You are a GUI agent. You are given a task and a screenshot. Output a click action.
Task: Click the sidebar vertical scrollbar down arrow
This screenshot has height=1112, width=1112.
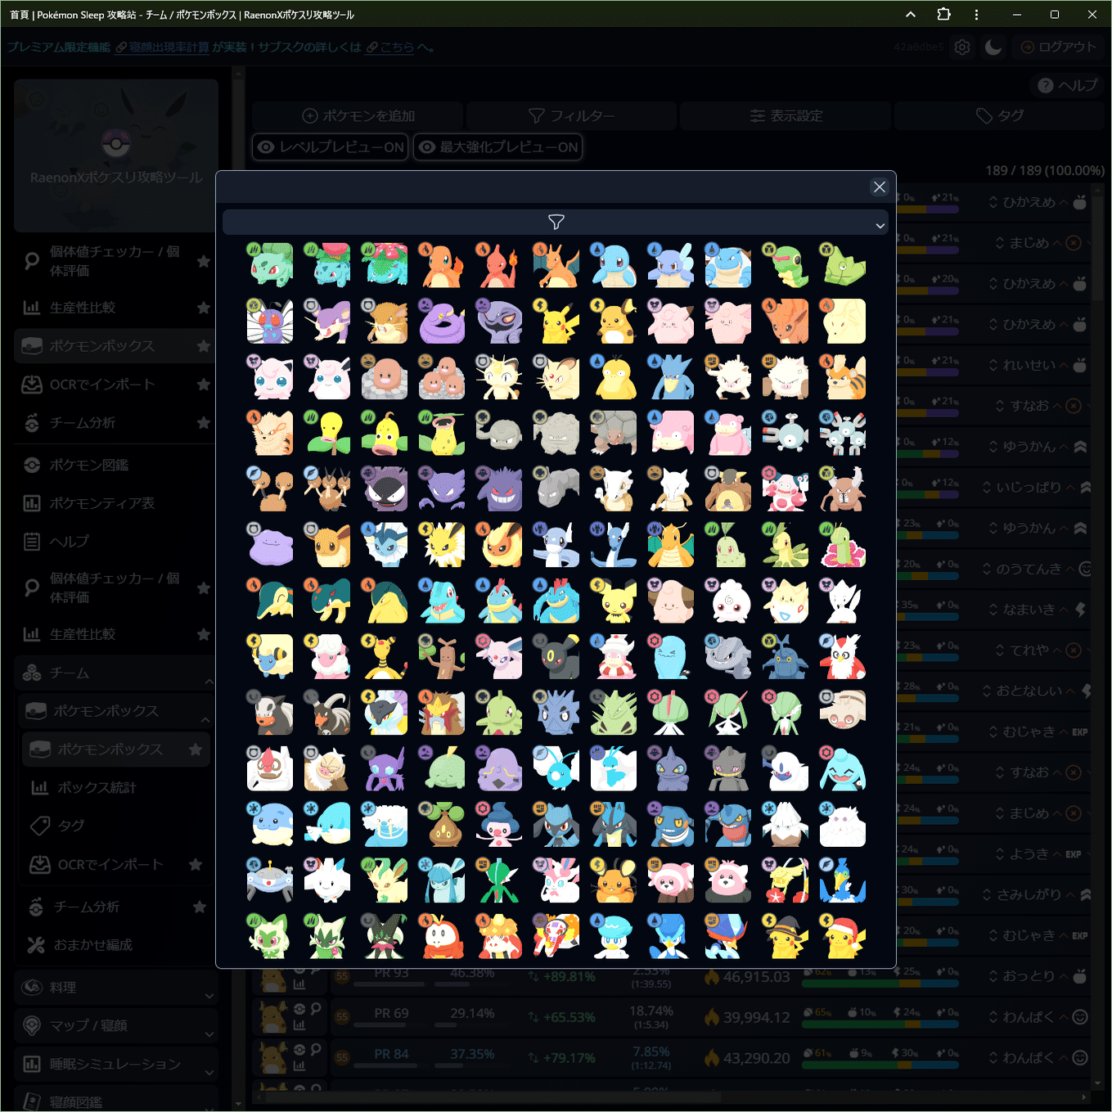point(239,1104)
